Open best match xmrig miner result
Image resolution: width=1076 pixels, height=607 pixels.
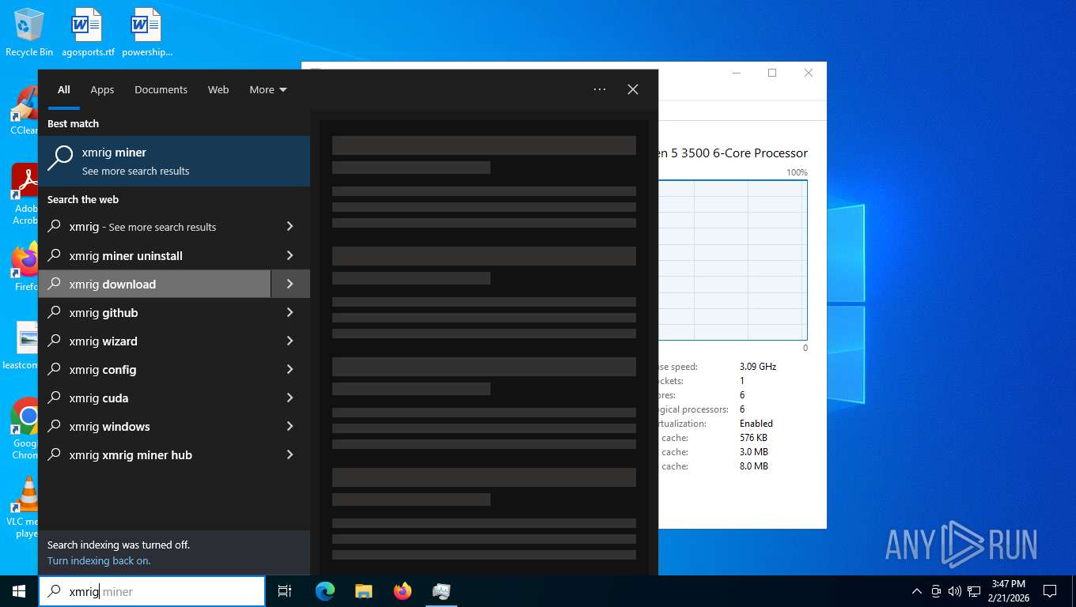click(x=174, y=161)
